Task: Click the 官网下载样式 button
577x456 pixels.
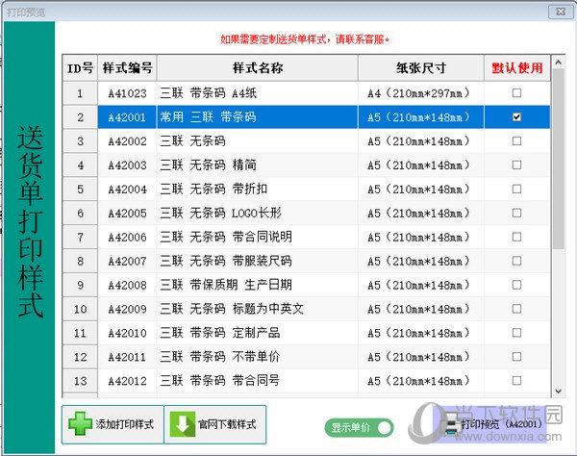Action: [x=214, y=424]
